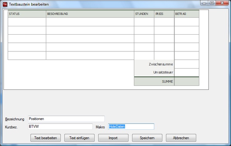Screen dimensions: 231x146
Task: Click the Kurzbez. label
Action: click(11, 127)
